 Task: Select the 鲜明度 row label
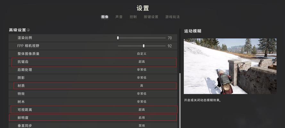tap(23, 118)
